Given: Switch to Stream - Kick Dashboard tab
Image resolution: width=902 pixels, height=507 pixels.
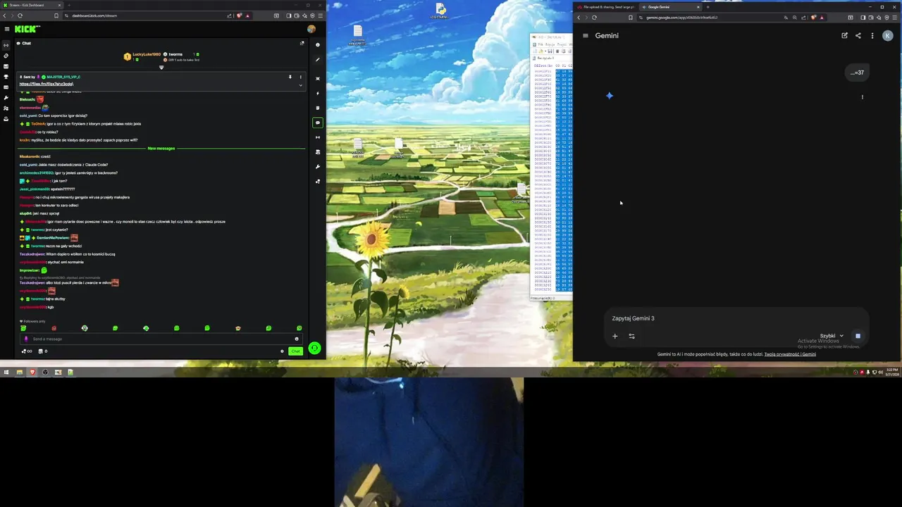Looking at the screenshot, I should click(31, 5).
